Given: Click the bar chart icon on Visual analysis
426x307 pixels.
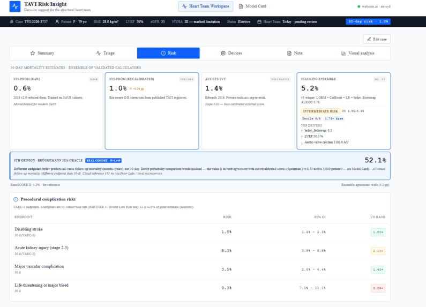Looking at the screenshot, I should click(x=343, y=53).
